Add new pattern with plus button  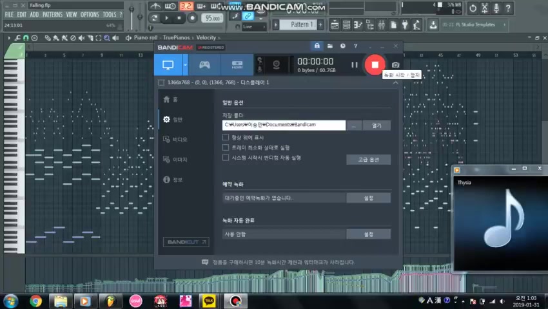(x=320, y=24)
